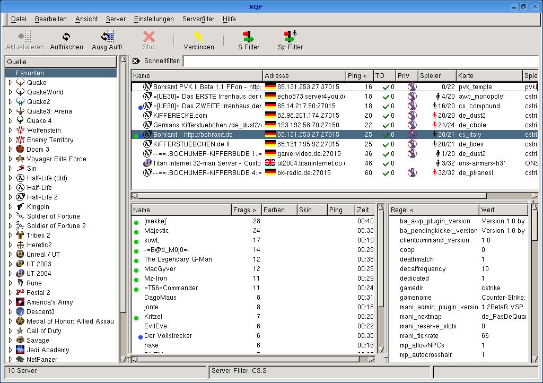
Task: Click the Auffrischen refresh icon
Action: pos(66,37)
